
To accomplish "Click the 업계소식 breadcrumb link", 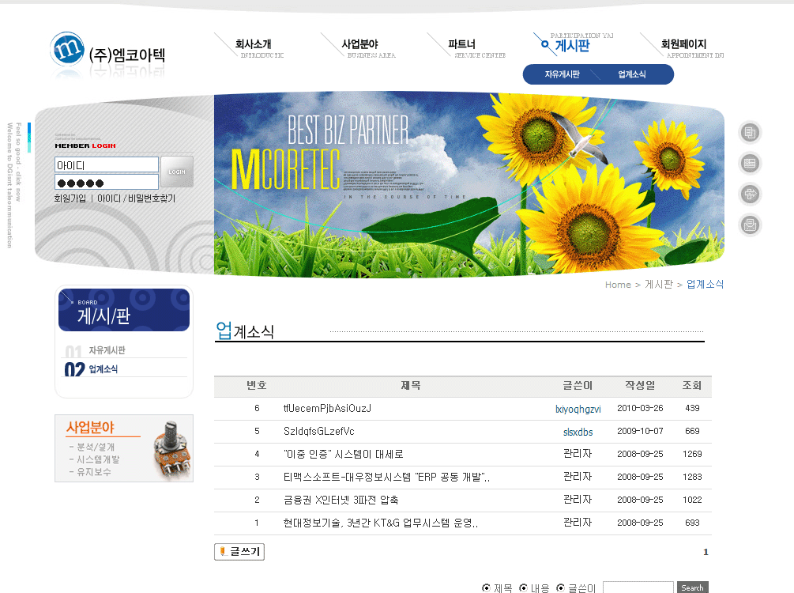I will click(x=705, y=285).
